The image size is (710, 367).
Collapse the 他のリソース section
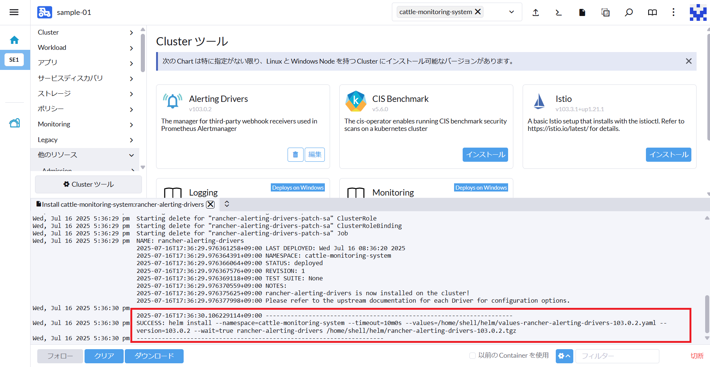[131, 155]
